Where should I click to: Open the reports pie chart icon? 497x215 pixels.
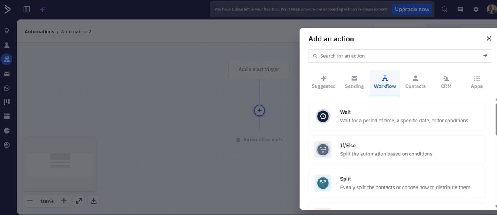coord(7,130)
